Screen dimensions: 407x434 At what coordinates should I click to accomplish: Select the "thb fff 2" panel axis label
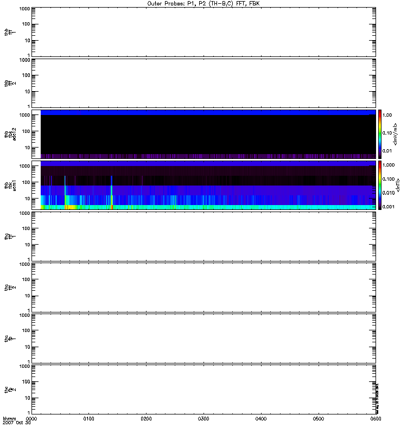(x=10, y=84)
